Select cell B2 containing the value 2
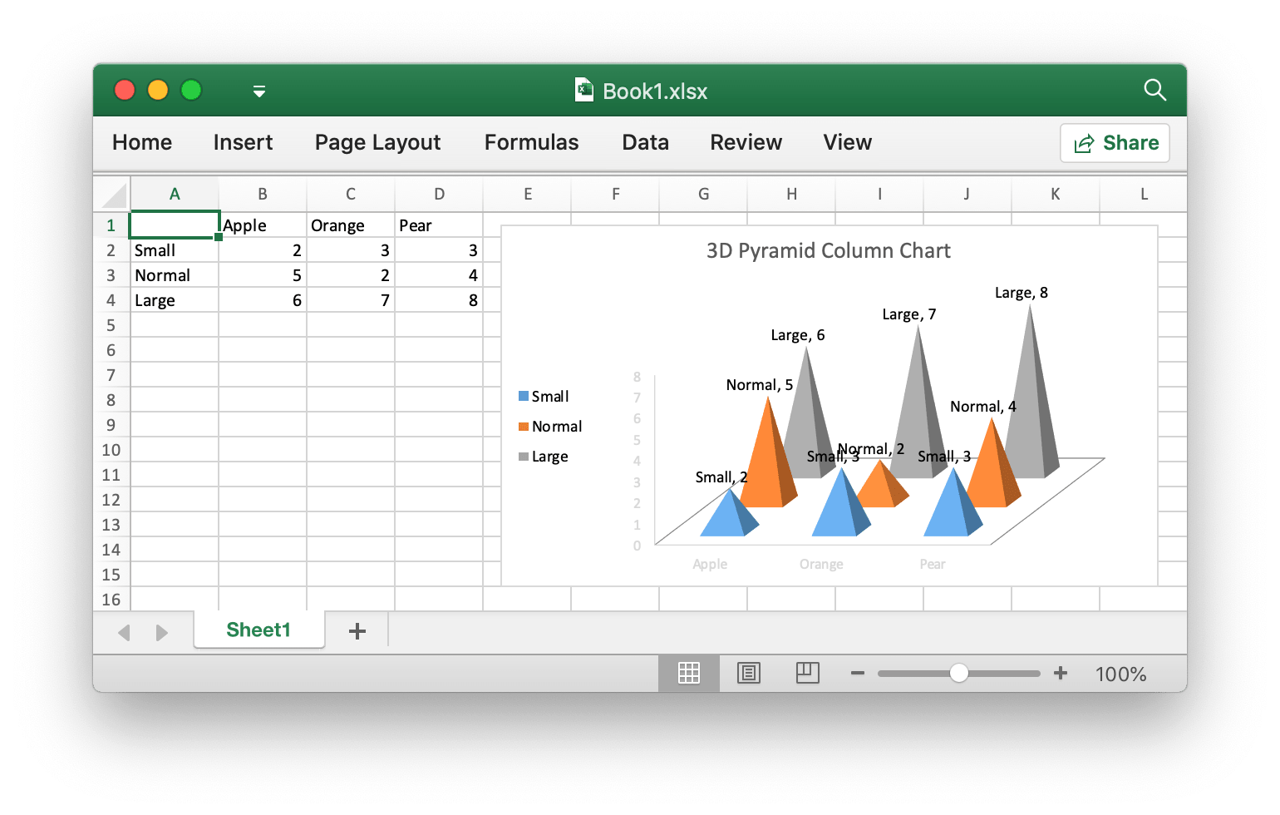This screenshot has height=815, width=1280. click(x=262, y=249)
